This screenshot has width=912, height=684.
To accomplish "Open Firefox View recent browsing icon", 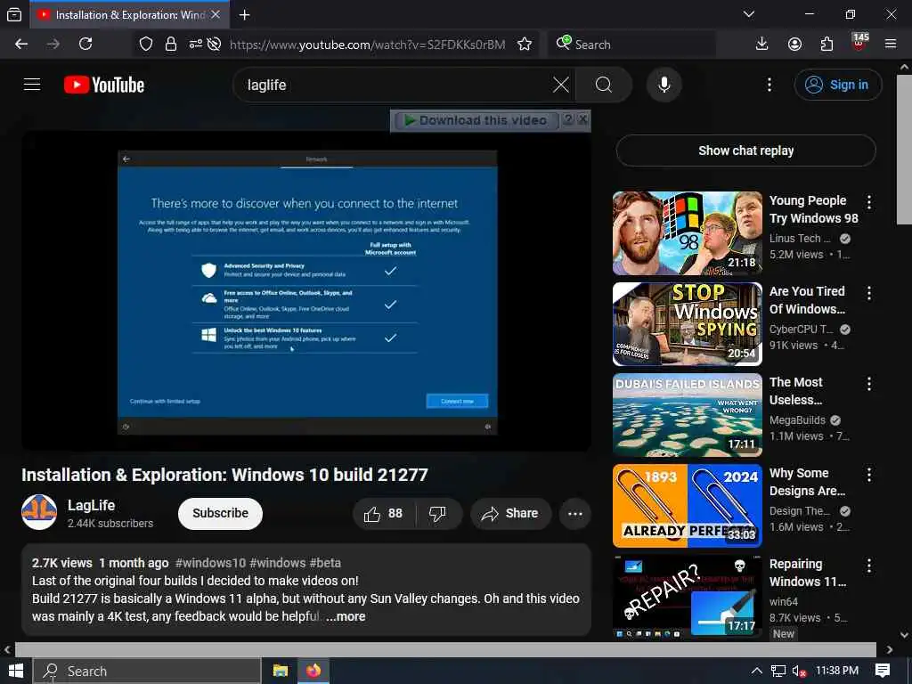I will pyautogui.click(x=14, y=15).
